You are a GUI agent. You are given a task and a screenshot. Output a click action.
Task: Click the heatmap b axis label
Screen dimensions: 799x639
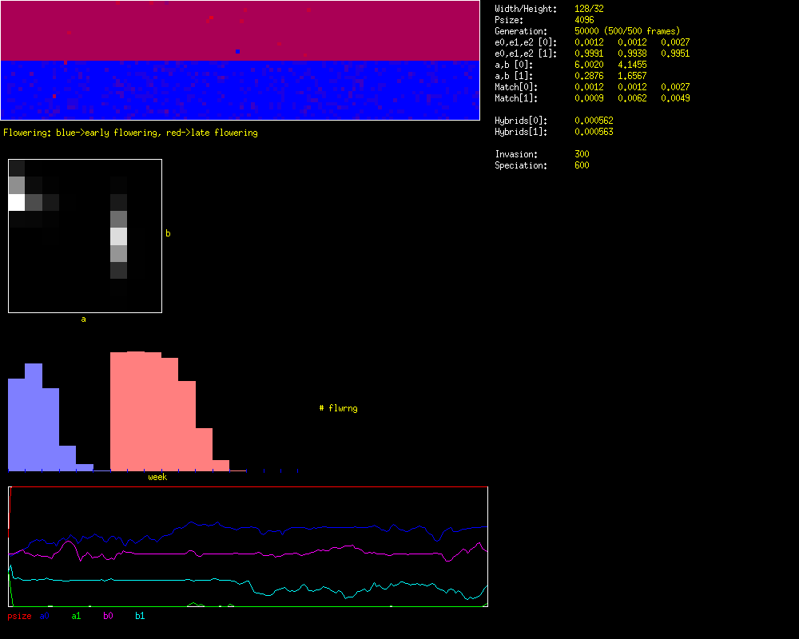(x=168, y=233)
